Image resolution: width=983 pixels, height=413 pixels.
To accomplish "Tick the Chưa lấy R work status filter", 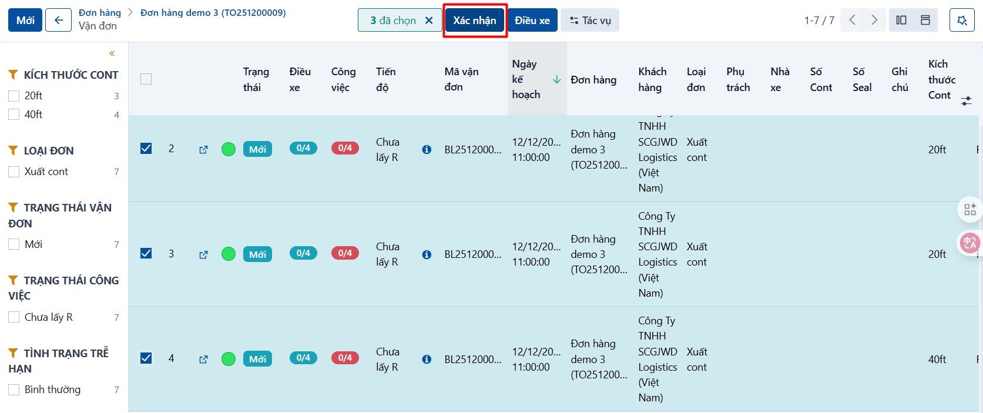I will tap(14, 317).
